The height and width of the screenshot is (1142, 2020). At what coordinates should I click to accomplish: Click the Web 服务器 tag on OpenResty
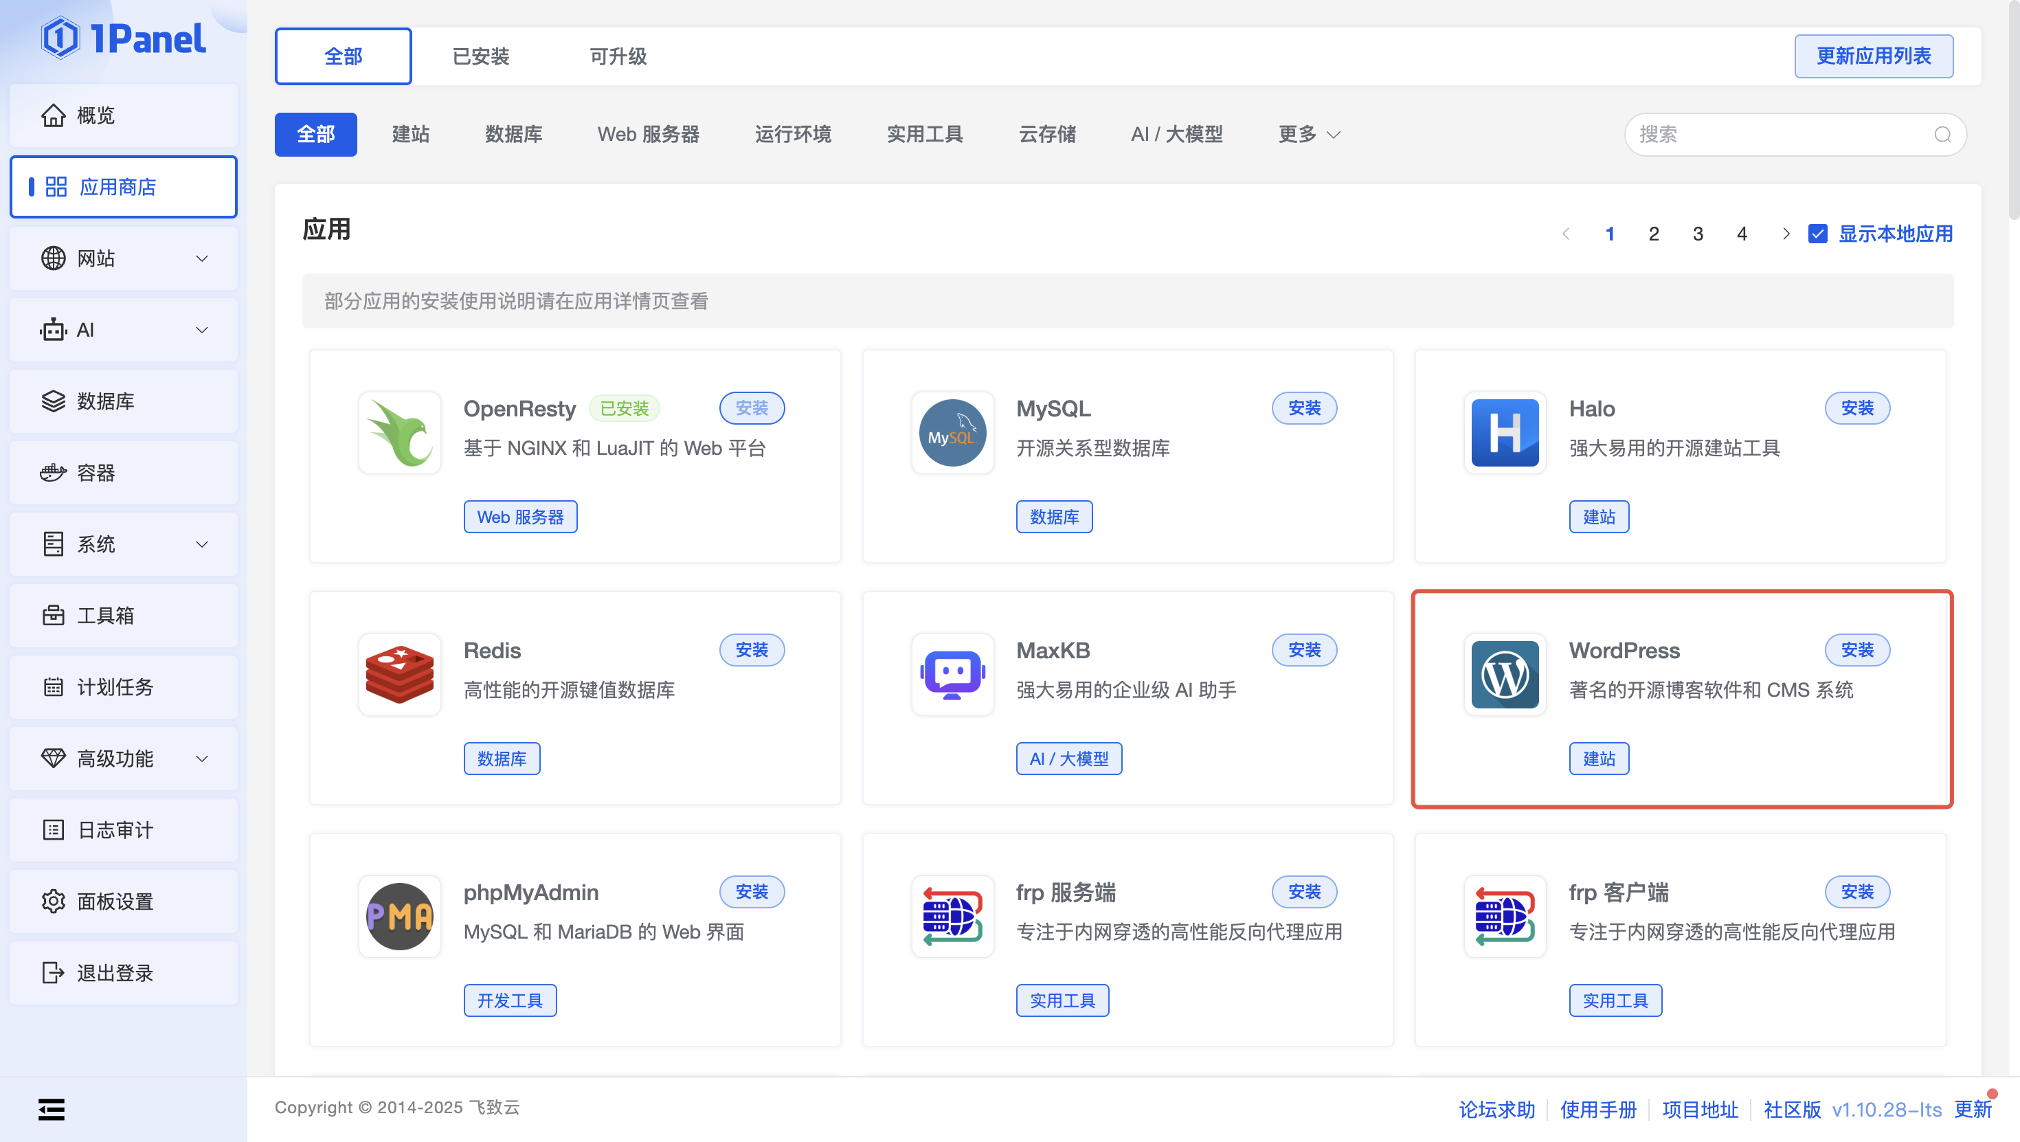[520, 516]
